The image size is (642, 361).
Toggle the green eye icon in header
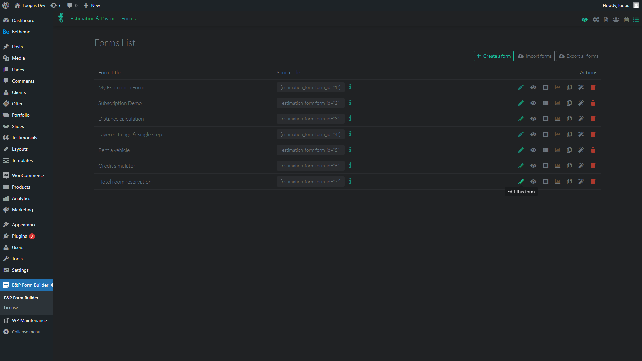(584, 20)
